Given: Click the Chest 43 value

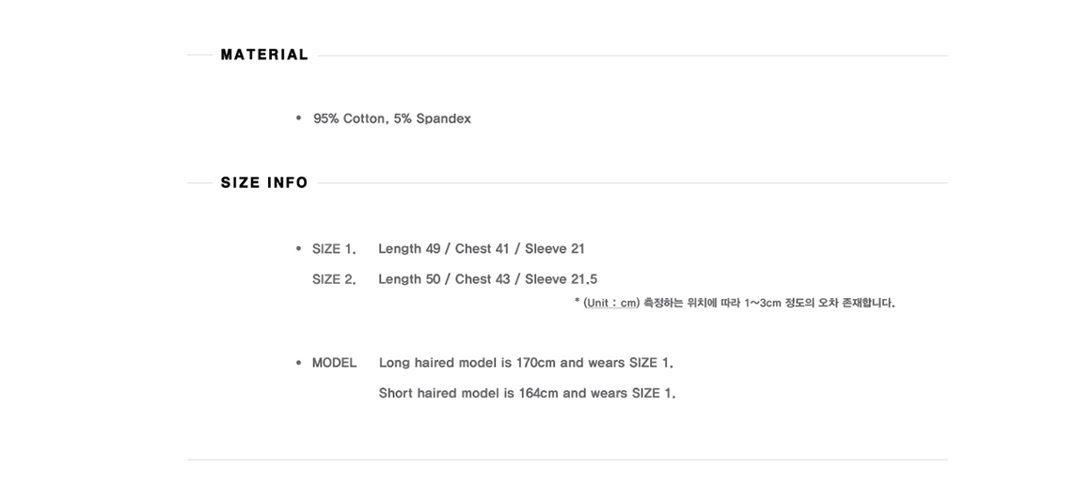Looking at the screenshot, I should (x=483, y=279).
